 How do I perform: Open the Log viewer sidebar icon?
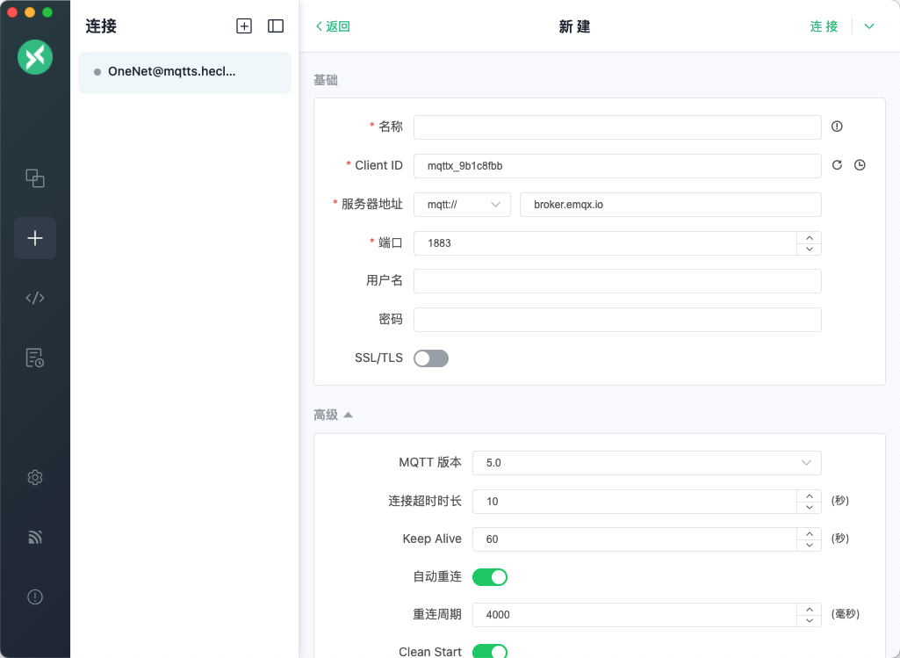point(35,358)
